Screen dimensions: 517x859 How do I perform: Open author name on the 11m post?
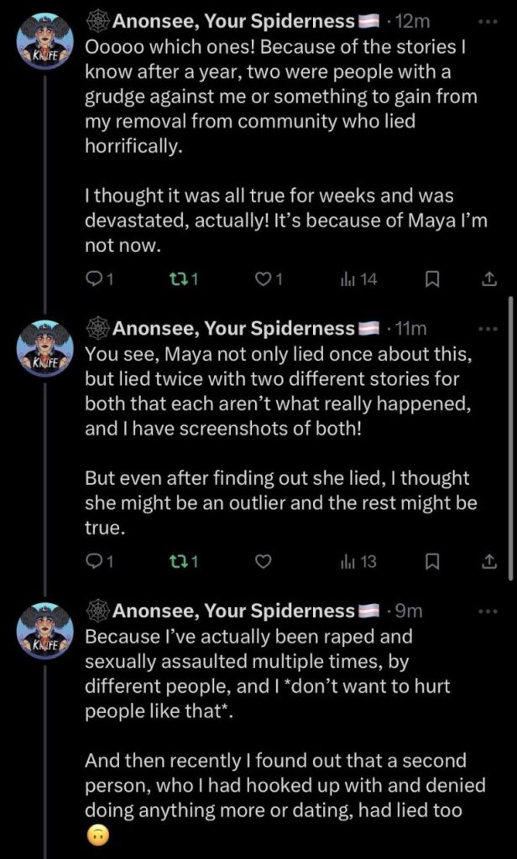(x=232, y=328)
